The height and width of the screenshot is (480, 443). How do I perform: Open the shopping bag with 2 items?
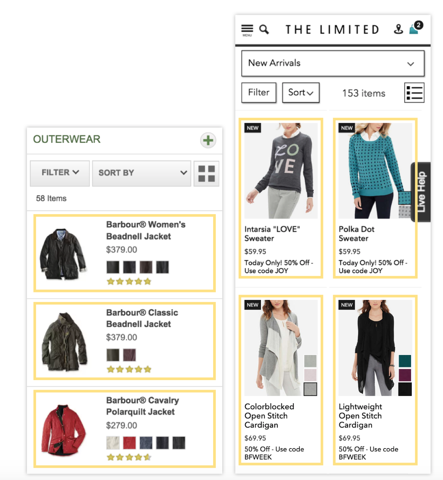(415, 28)
